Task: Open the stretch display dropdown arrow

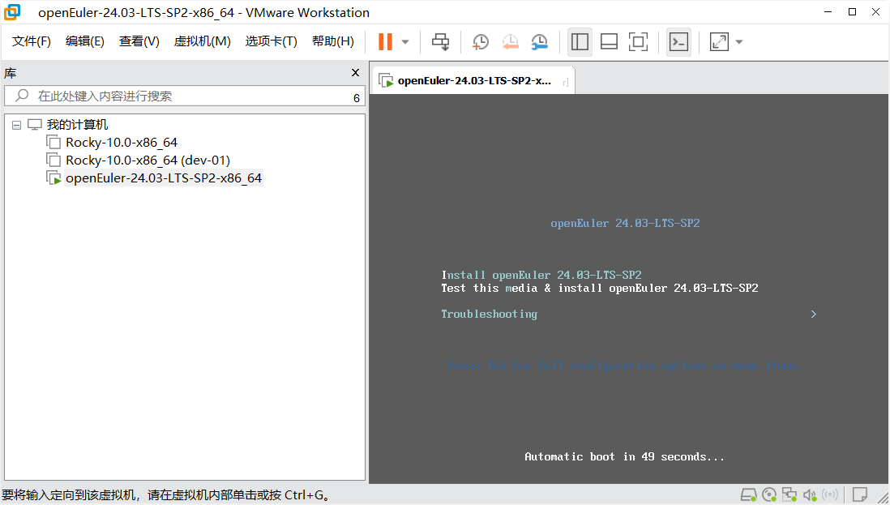Action: 739,42
